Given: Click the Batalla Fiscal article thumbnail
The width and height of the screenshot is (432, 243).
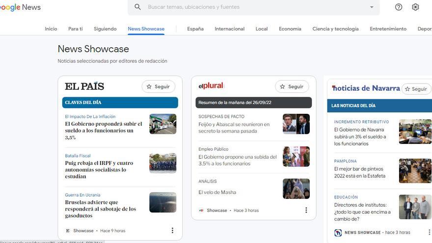Looking at the screenshot, I should (x=163, y=163).
